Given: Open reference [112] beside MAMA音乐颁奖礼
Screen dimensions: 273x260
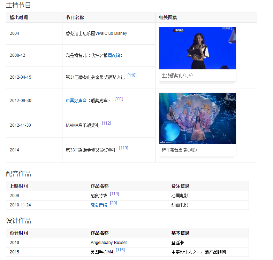Looking at the screenshot, I should pyautogui.click(x=106, y=123).
